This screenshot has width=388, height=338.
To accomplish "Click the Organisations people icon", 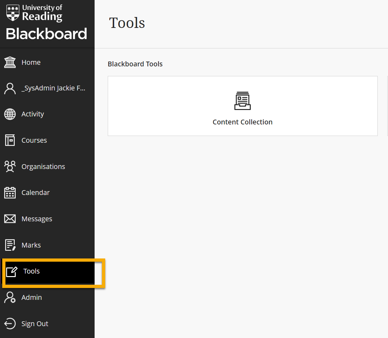I will (10, 166).
